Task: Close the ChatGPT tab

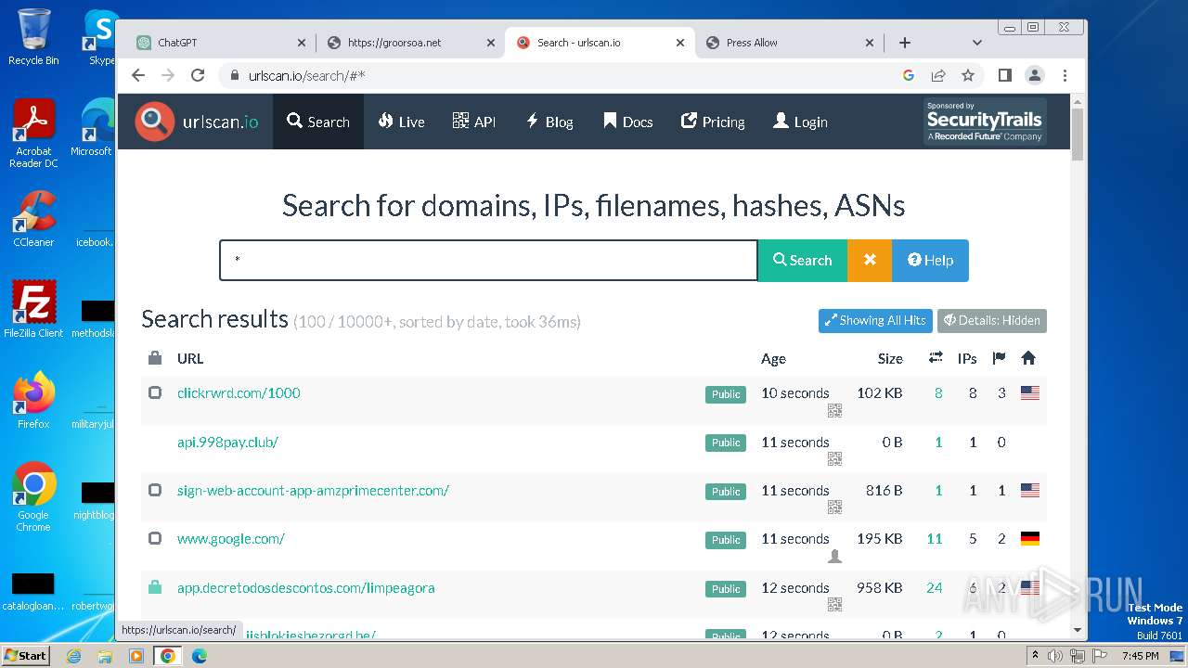Action: click(x=302, y=43)
